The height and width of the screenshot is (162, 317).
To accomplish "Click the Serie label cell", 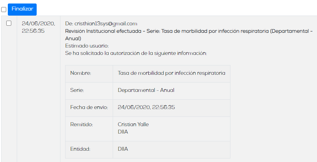I will pos(89,91).
